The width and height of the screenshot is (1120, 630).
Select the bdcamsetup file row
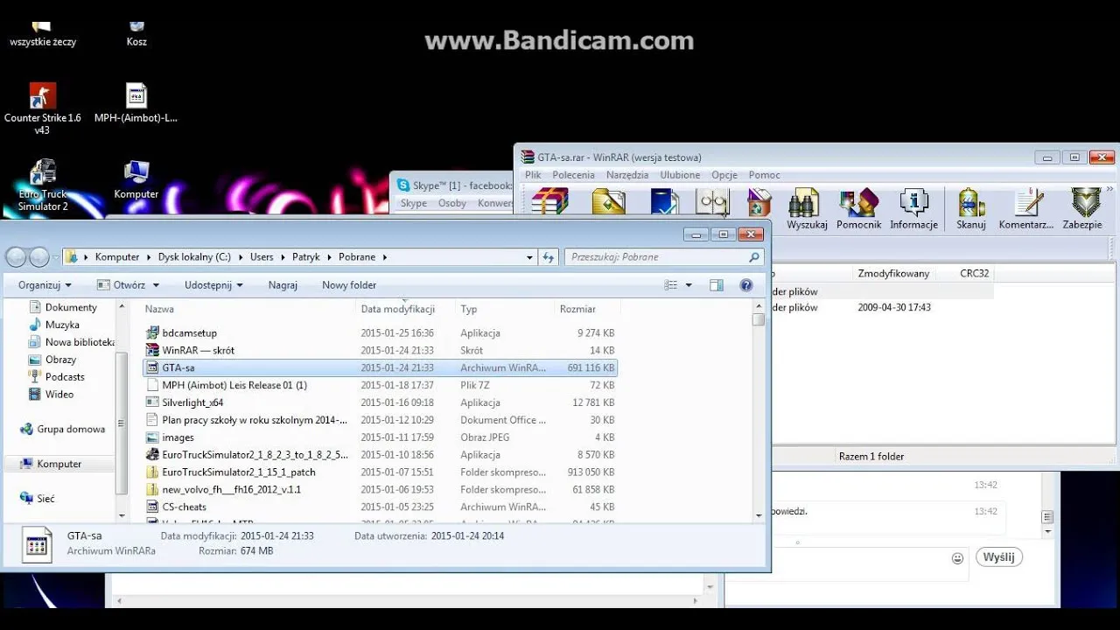tap(381, 333)
